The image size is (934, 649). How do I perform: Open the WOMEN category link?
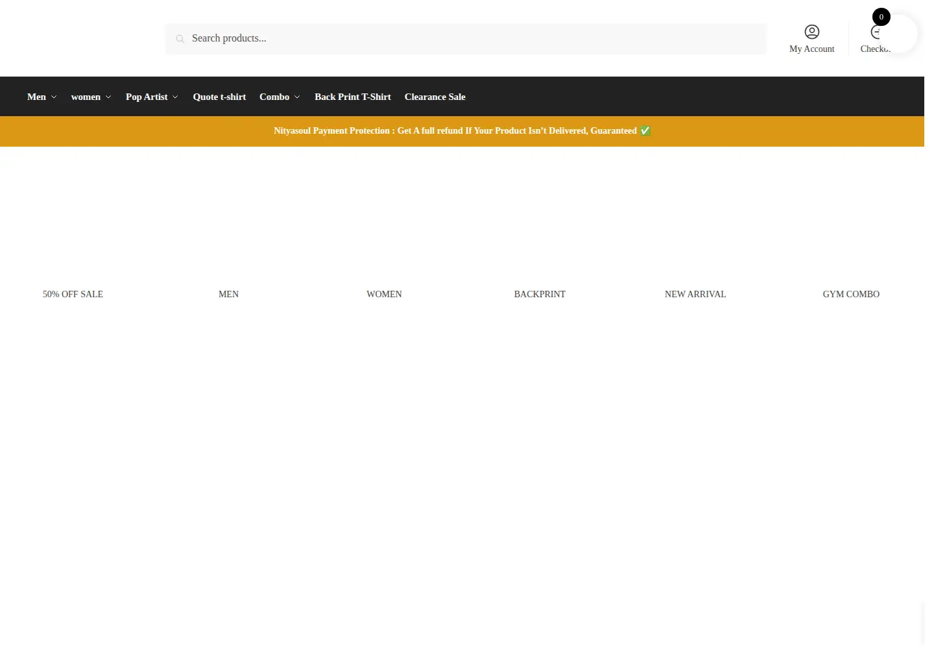(x=384, y=294)
